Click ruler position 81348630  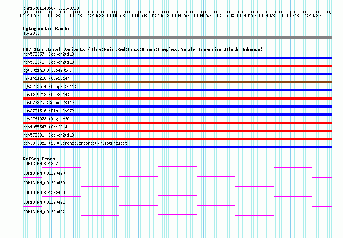pos(116,15)
